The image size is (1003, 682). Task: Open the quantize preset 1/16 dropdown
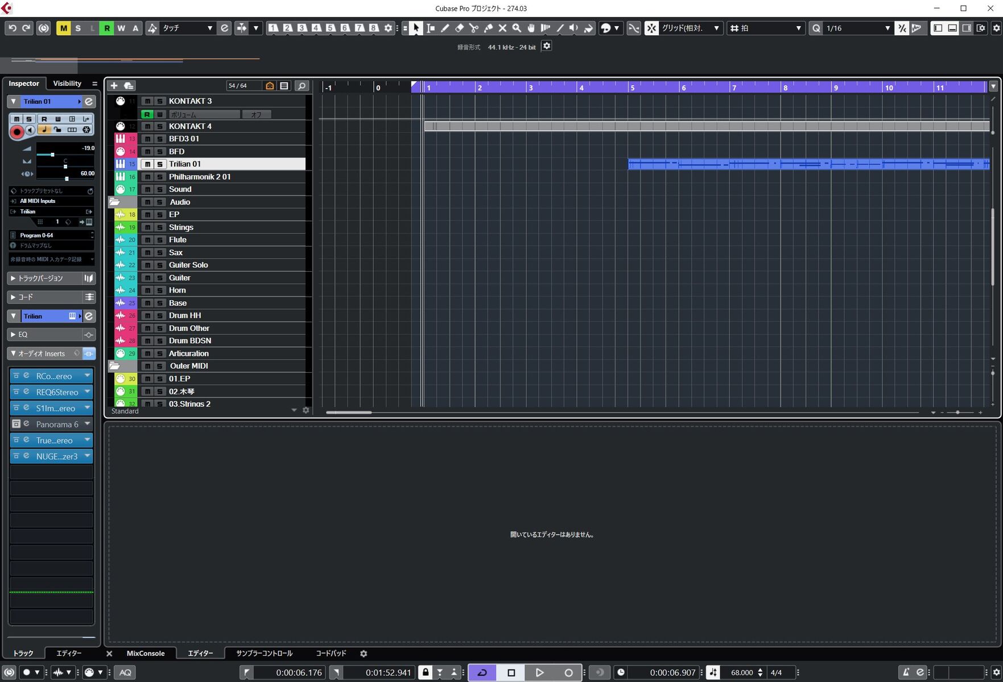point(858,28)
